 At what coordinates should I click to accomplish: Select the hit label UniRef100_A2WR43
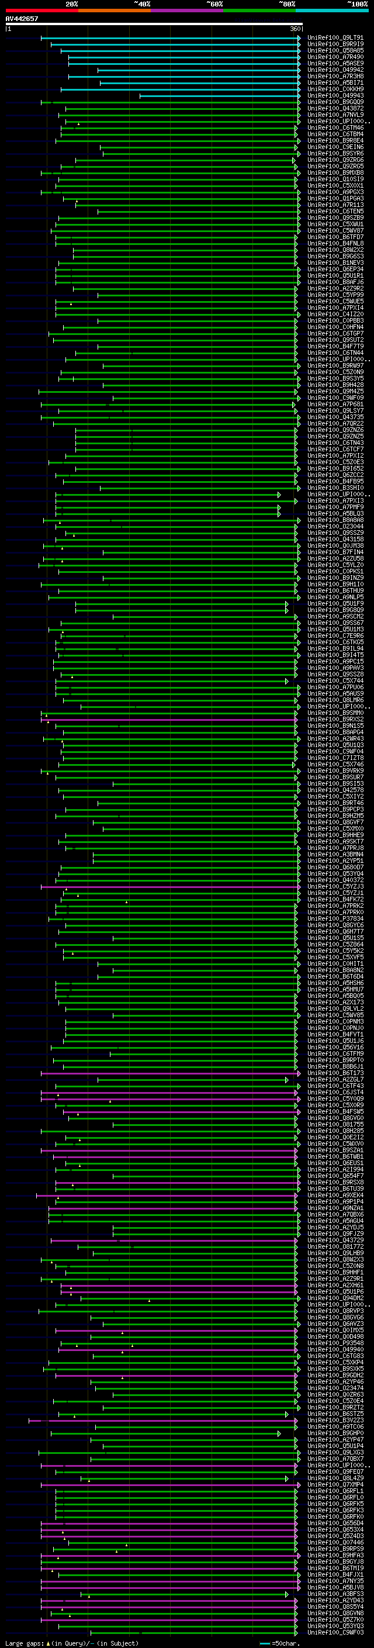point(335,739)
